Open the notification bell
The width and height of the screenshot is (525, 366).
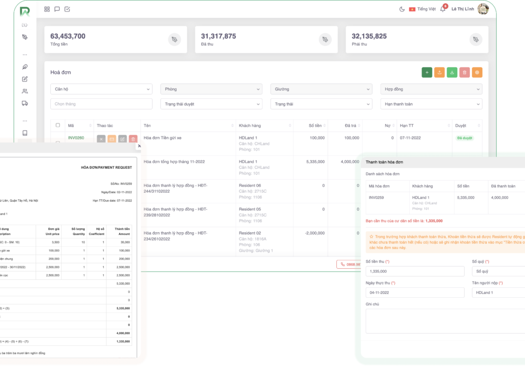[443, 9]
